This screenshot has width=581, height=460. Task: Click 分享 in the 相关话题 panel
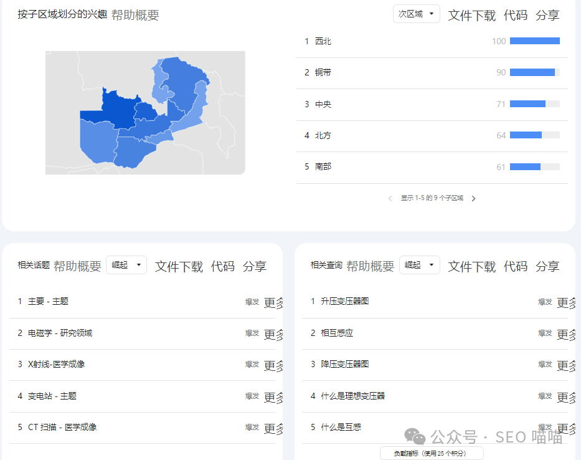click(x=254, y=267)
